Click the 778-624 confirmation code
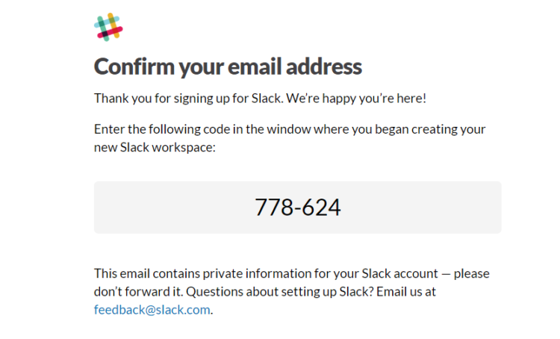This screenshot has height=339, width=560. tap(297, 207)
